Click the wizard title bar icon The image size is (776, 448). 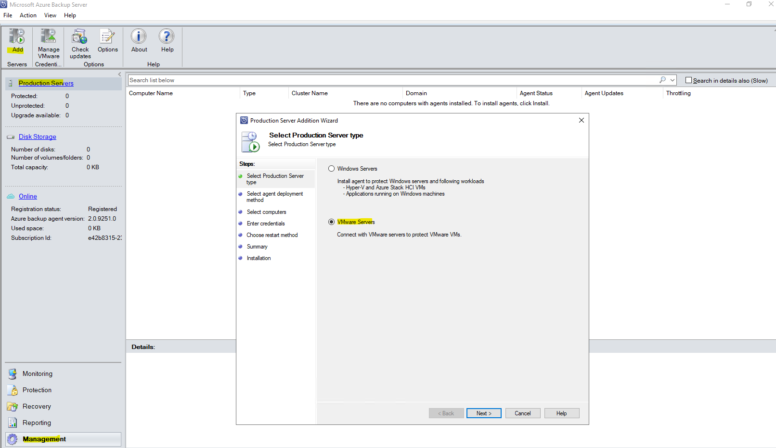click(x=244, y=120)
